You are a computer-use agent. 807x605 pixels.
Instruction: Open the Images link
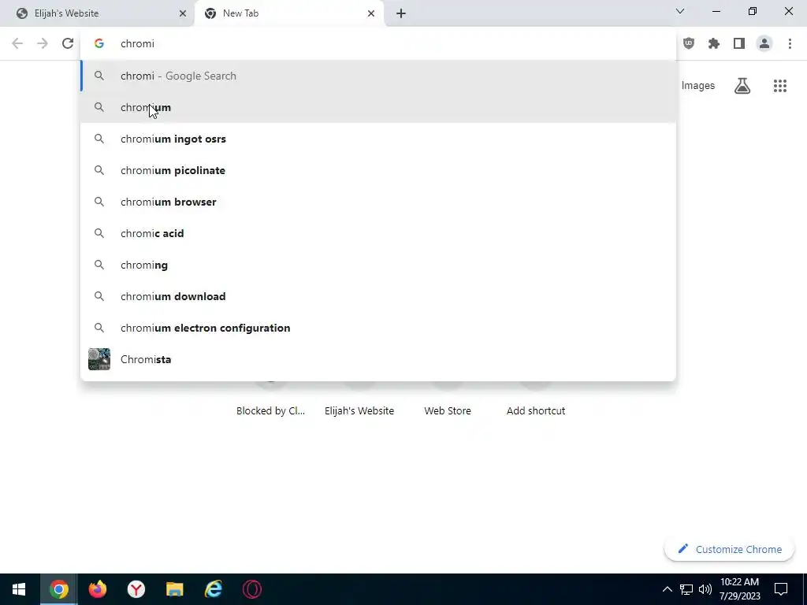[698, 86]
